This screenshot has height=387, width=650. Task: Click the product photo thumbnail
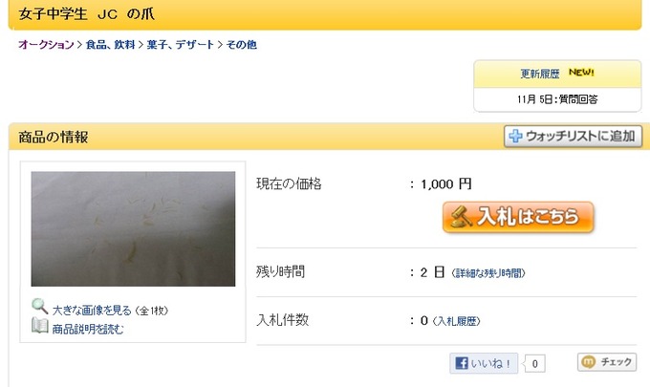[133, 228]
